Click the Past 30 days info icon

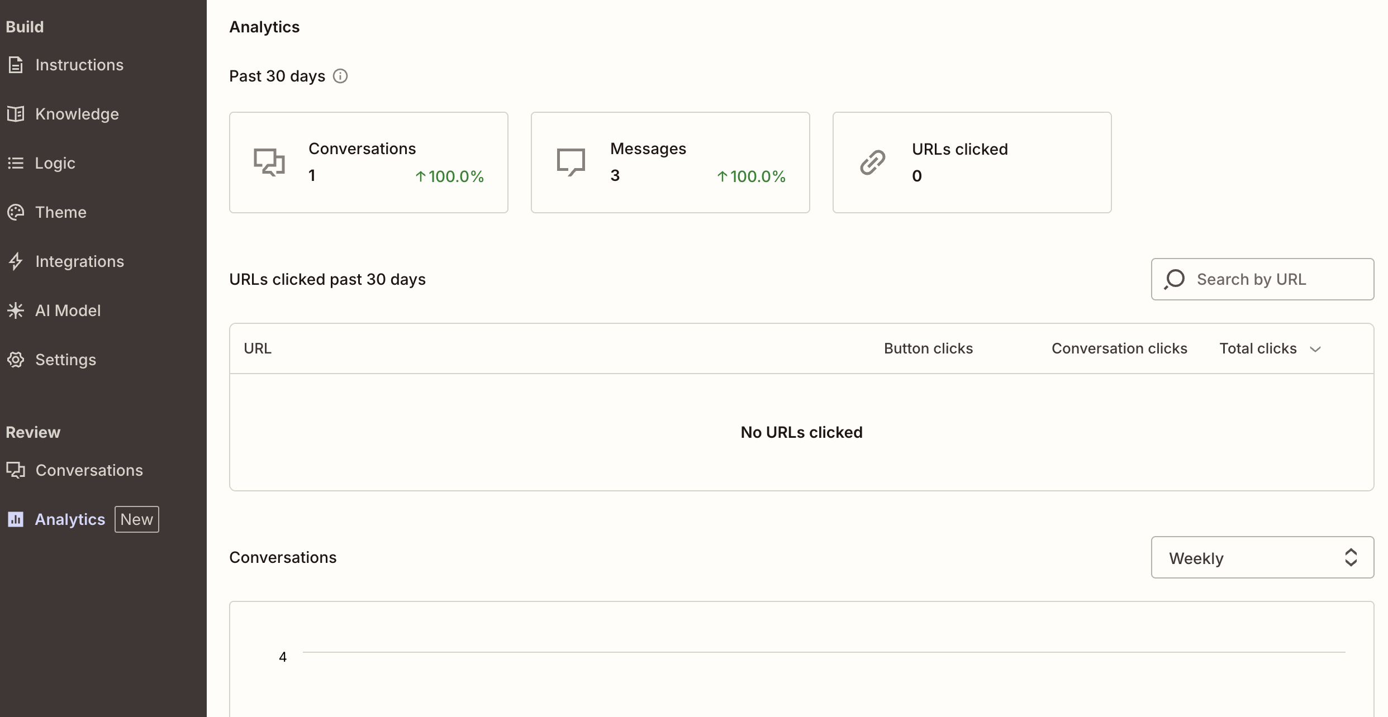tap(340, 75)
